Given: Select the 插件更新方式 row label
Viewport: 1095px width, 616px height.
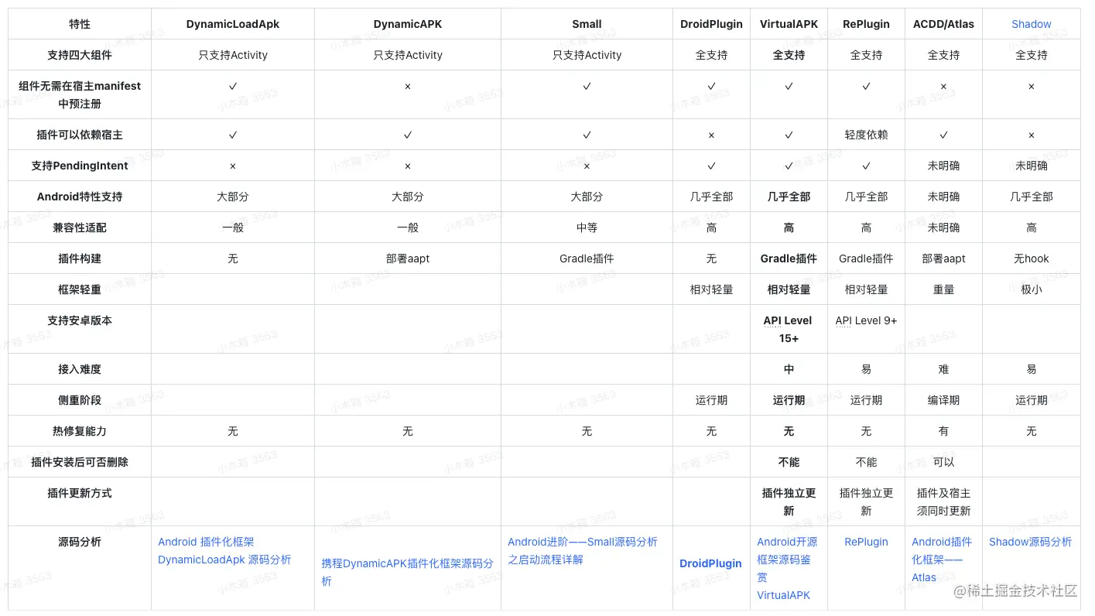Looking at the screenshot, I should pyautogui.click(x=80, y=493).
